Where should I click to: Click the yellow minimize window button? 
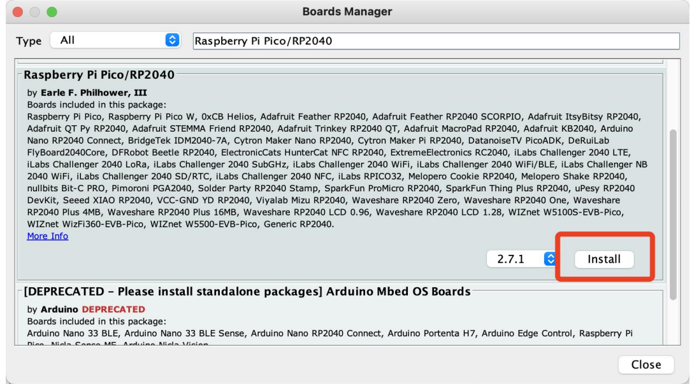pos(33,11)
